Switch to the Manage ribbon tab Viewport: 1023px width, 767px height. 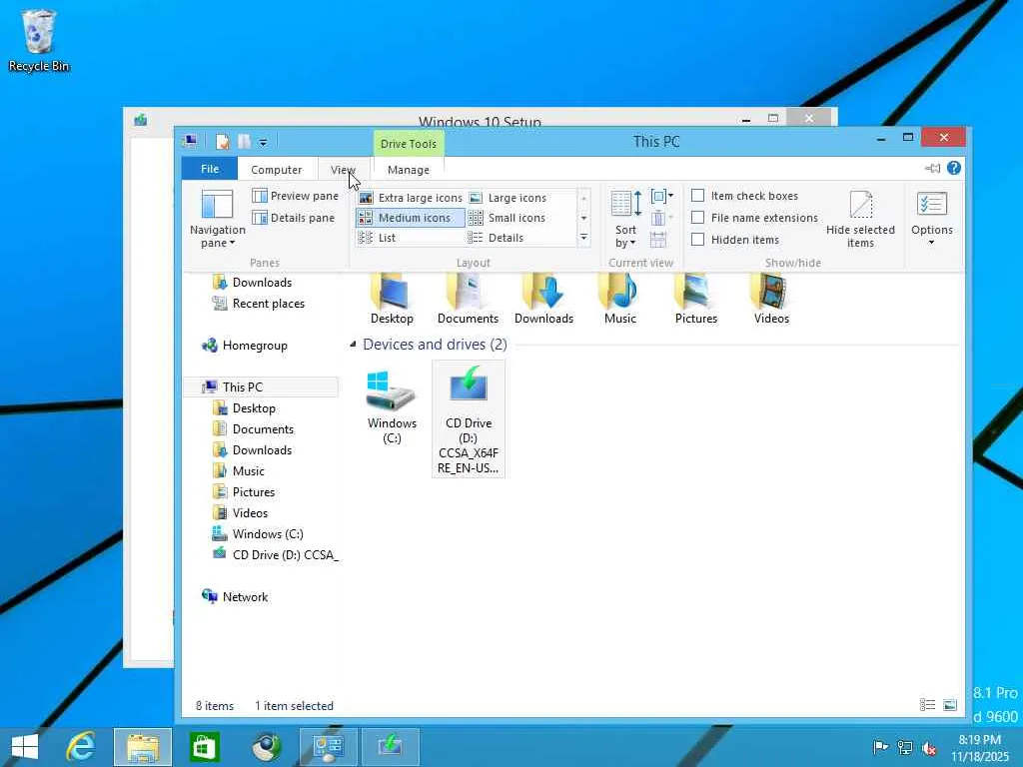(409, 170)
